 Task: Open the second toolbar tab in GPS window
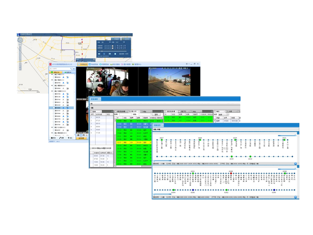point(93,64)
